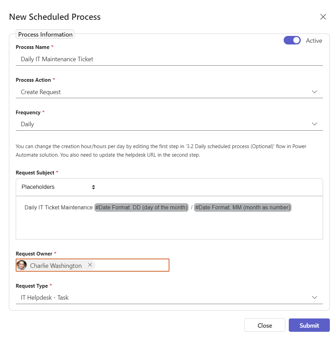Image resolution: width=336 pixels, height=340 pixels.
Task: Expand the Request Type dropdown chevron
Action: (315, 298)
